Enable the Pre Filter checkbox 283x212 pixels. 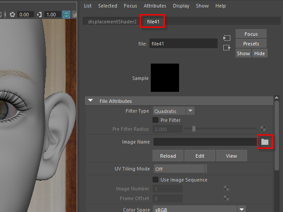click(156, 120)
